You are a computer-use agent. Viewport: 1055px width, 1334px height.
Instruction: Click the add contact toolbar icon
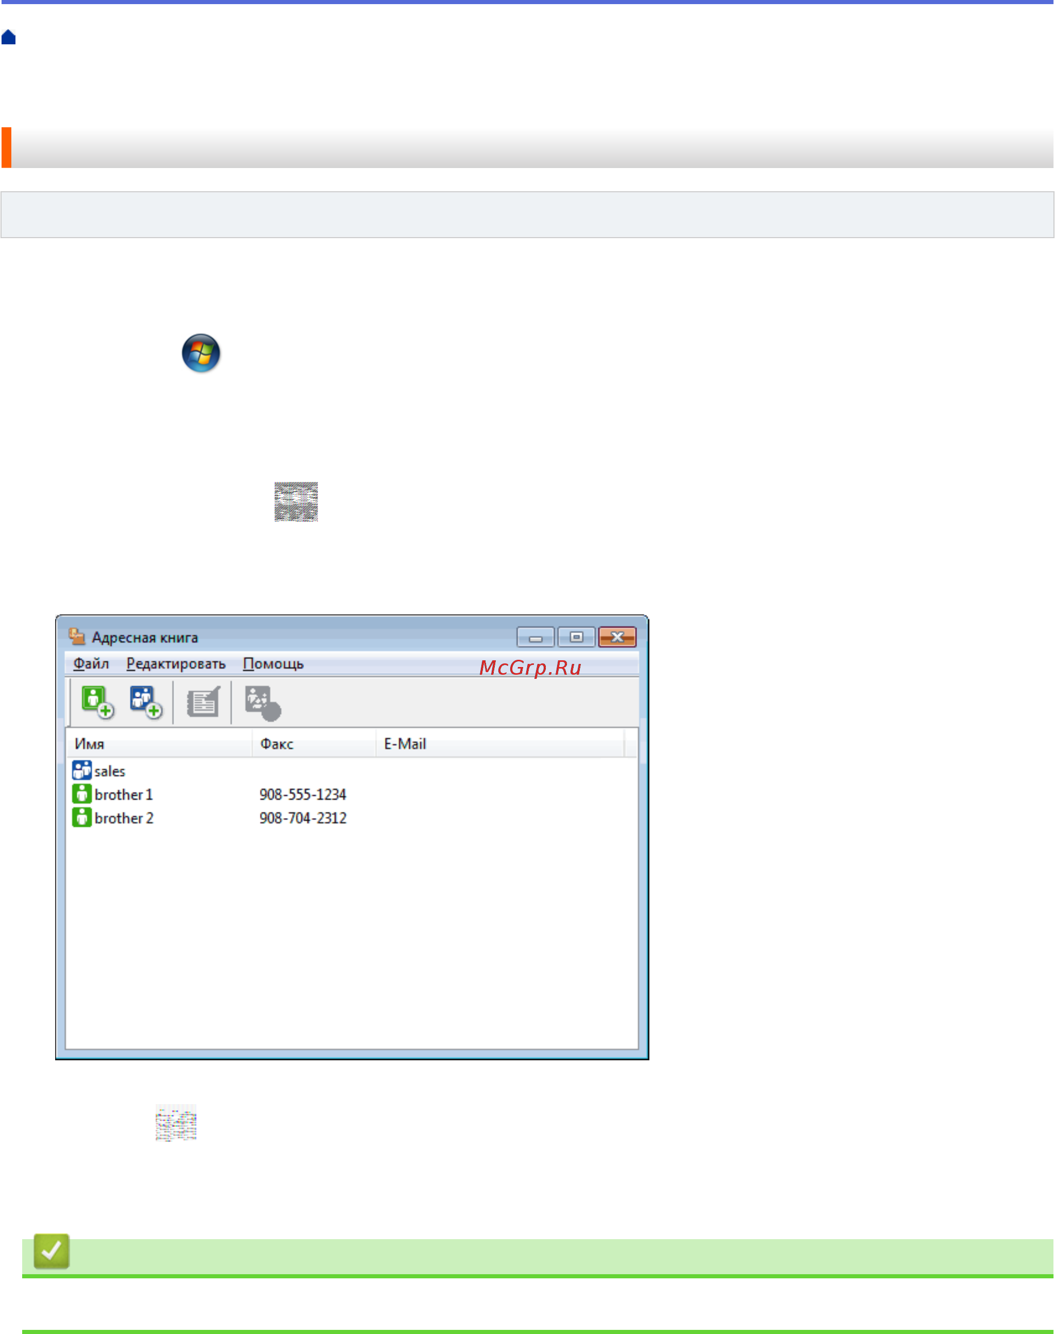(97, 702)
